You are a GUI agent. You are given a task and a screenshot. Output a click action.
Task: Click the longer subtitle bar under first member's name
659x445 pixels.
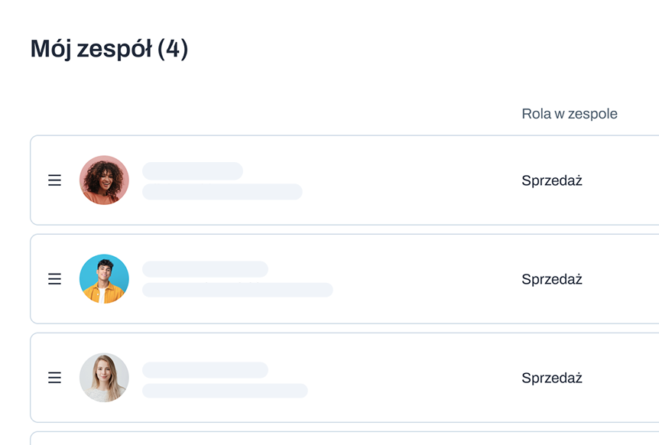tap(222, 192)
